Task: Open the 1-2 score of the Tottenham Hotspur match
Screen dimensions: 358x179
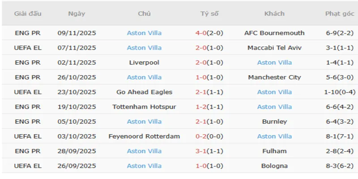Action: (209, 107)
